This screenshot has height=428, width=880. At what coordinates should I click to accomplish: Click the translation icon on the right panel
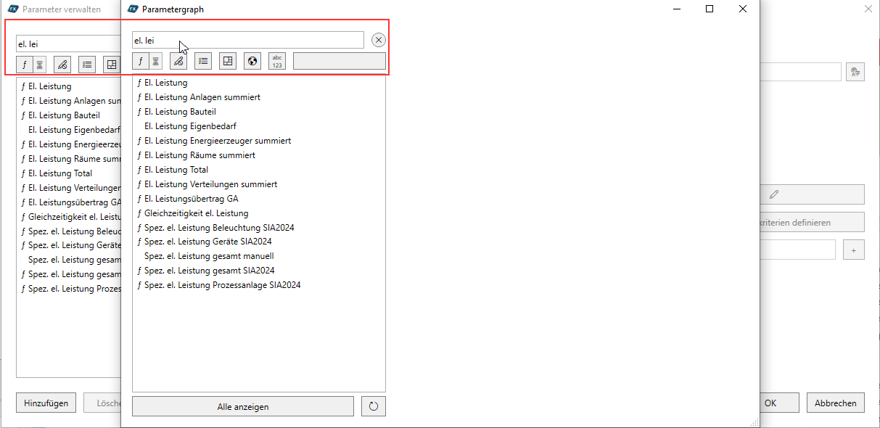(x=855, y=71)
